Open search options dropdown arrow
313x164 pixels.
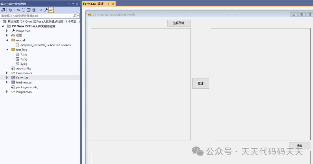click(78, 16)
